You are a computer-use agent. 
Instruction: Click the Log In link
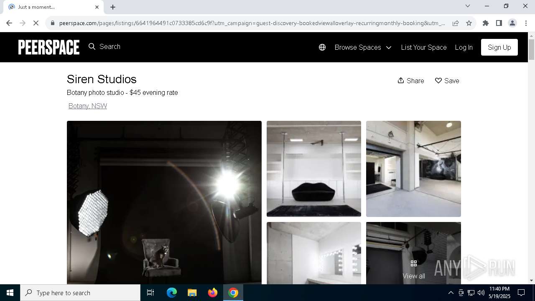pos(464,47)
